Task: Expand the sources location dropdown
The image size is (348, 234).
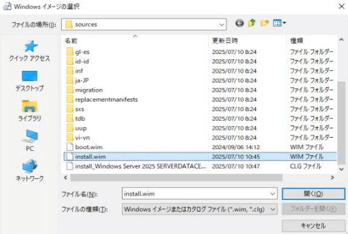Action: 221,24
